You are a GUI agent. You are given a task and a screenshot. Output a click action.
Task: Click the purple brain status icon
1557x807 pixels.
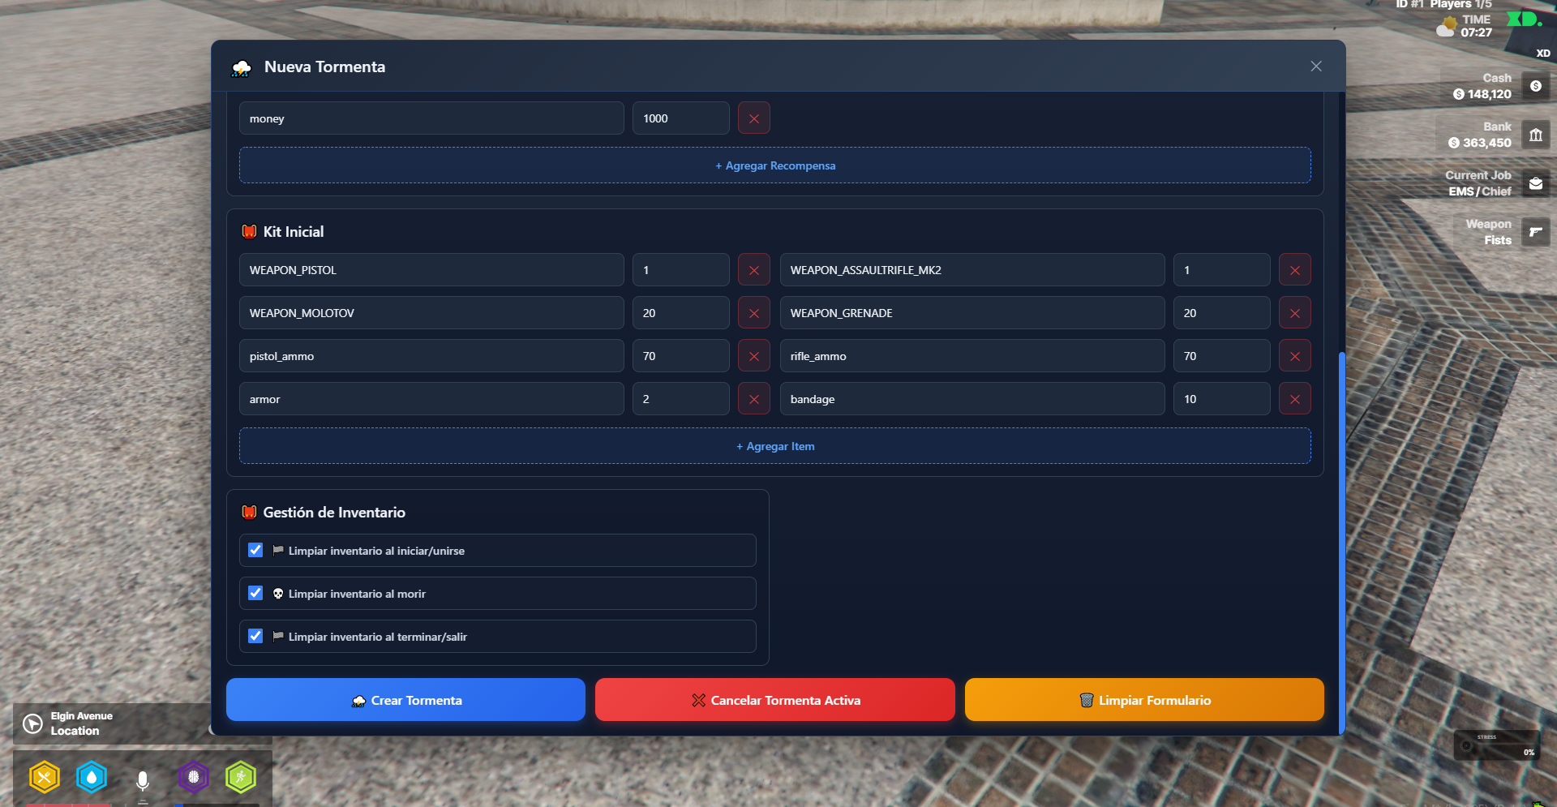(x=194, y=777)
